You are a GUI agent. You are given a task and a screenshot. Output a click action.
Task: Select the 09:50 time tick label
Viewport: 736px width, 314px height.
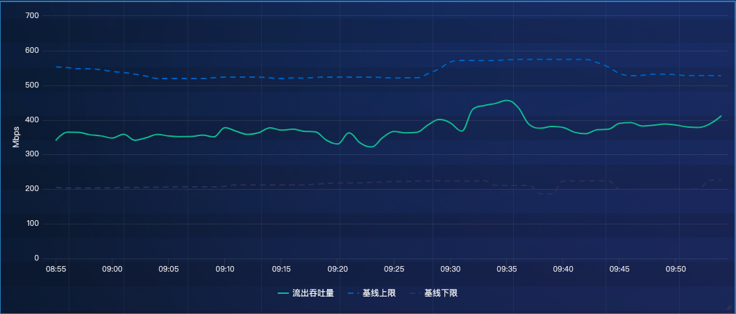(676, 269)
